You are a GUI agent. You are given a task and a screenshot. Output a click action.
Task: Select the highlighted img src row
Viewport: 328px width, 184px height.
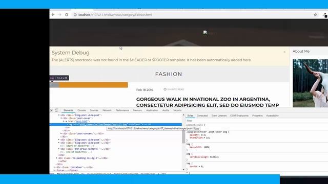point(116,124)
